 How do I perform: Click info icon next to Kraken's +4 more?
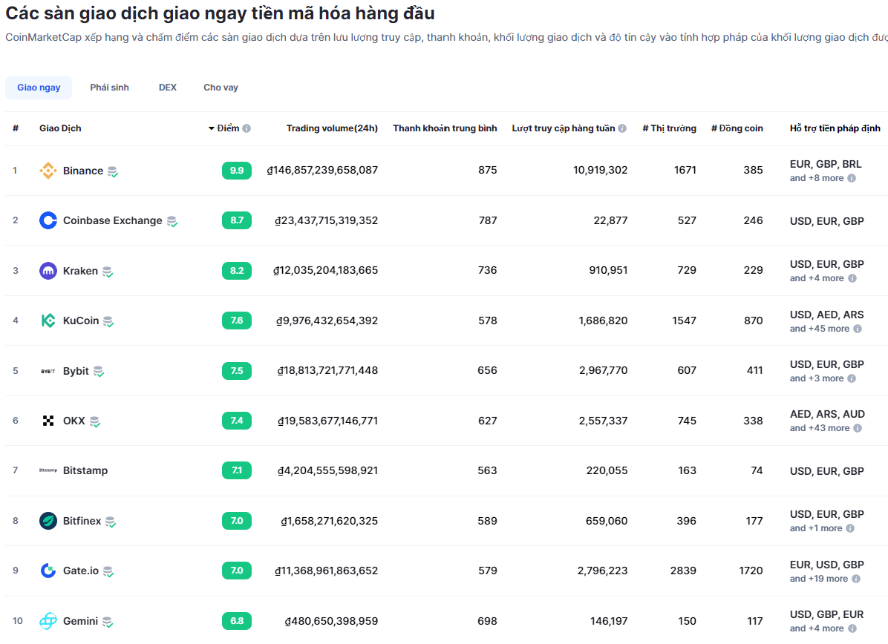coord(852,278)
